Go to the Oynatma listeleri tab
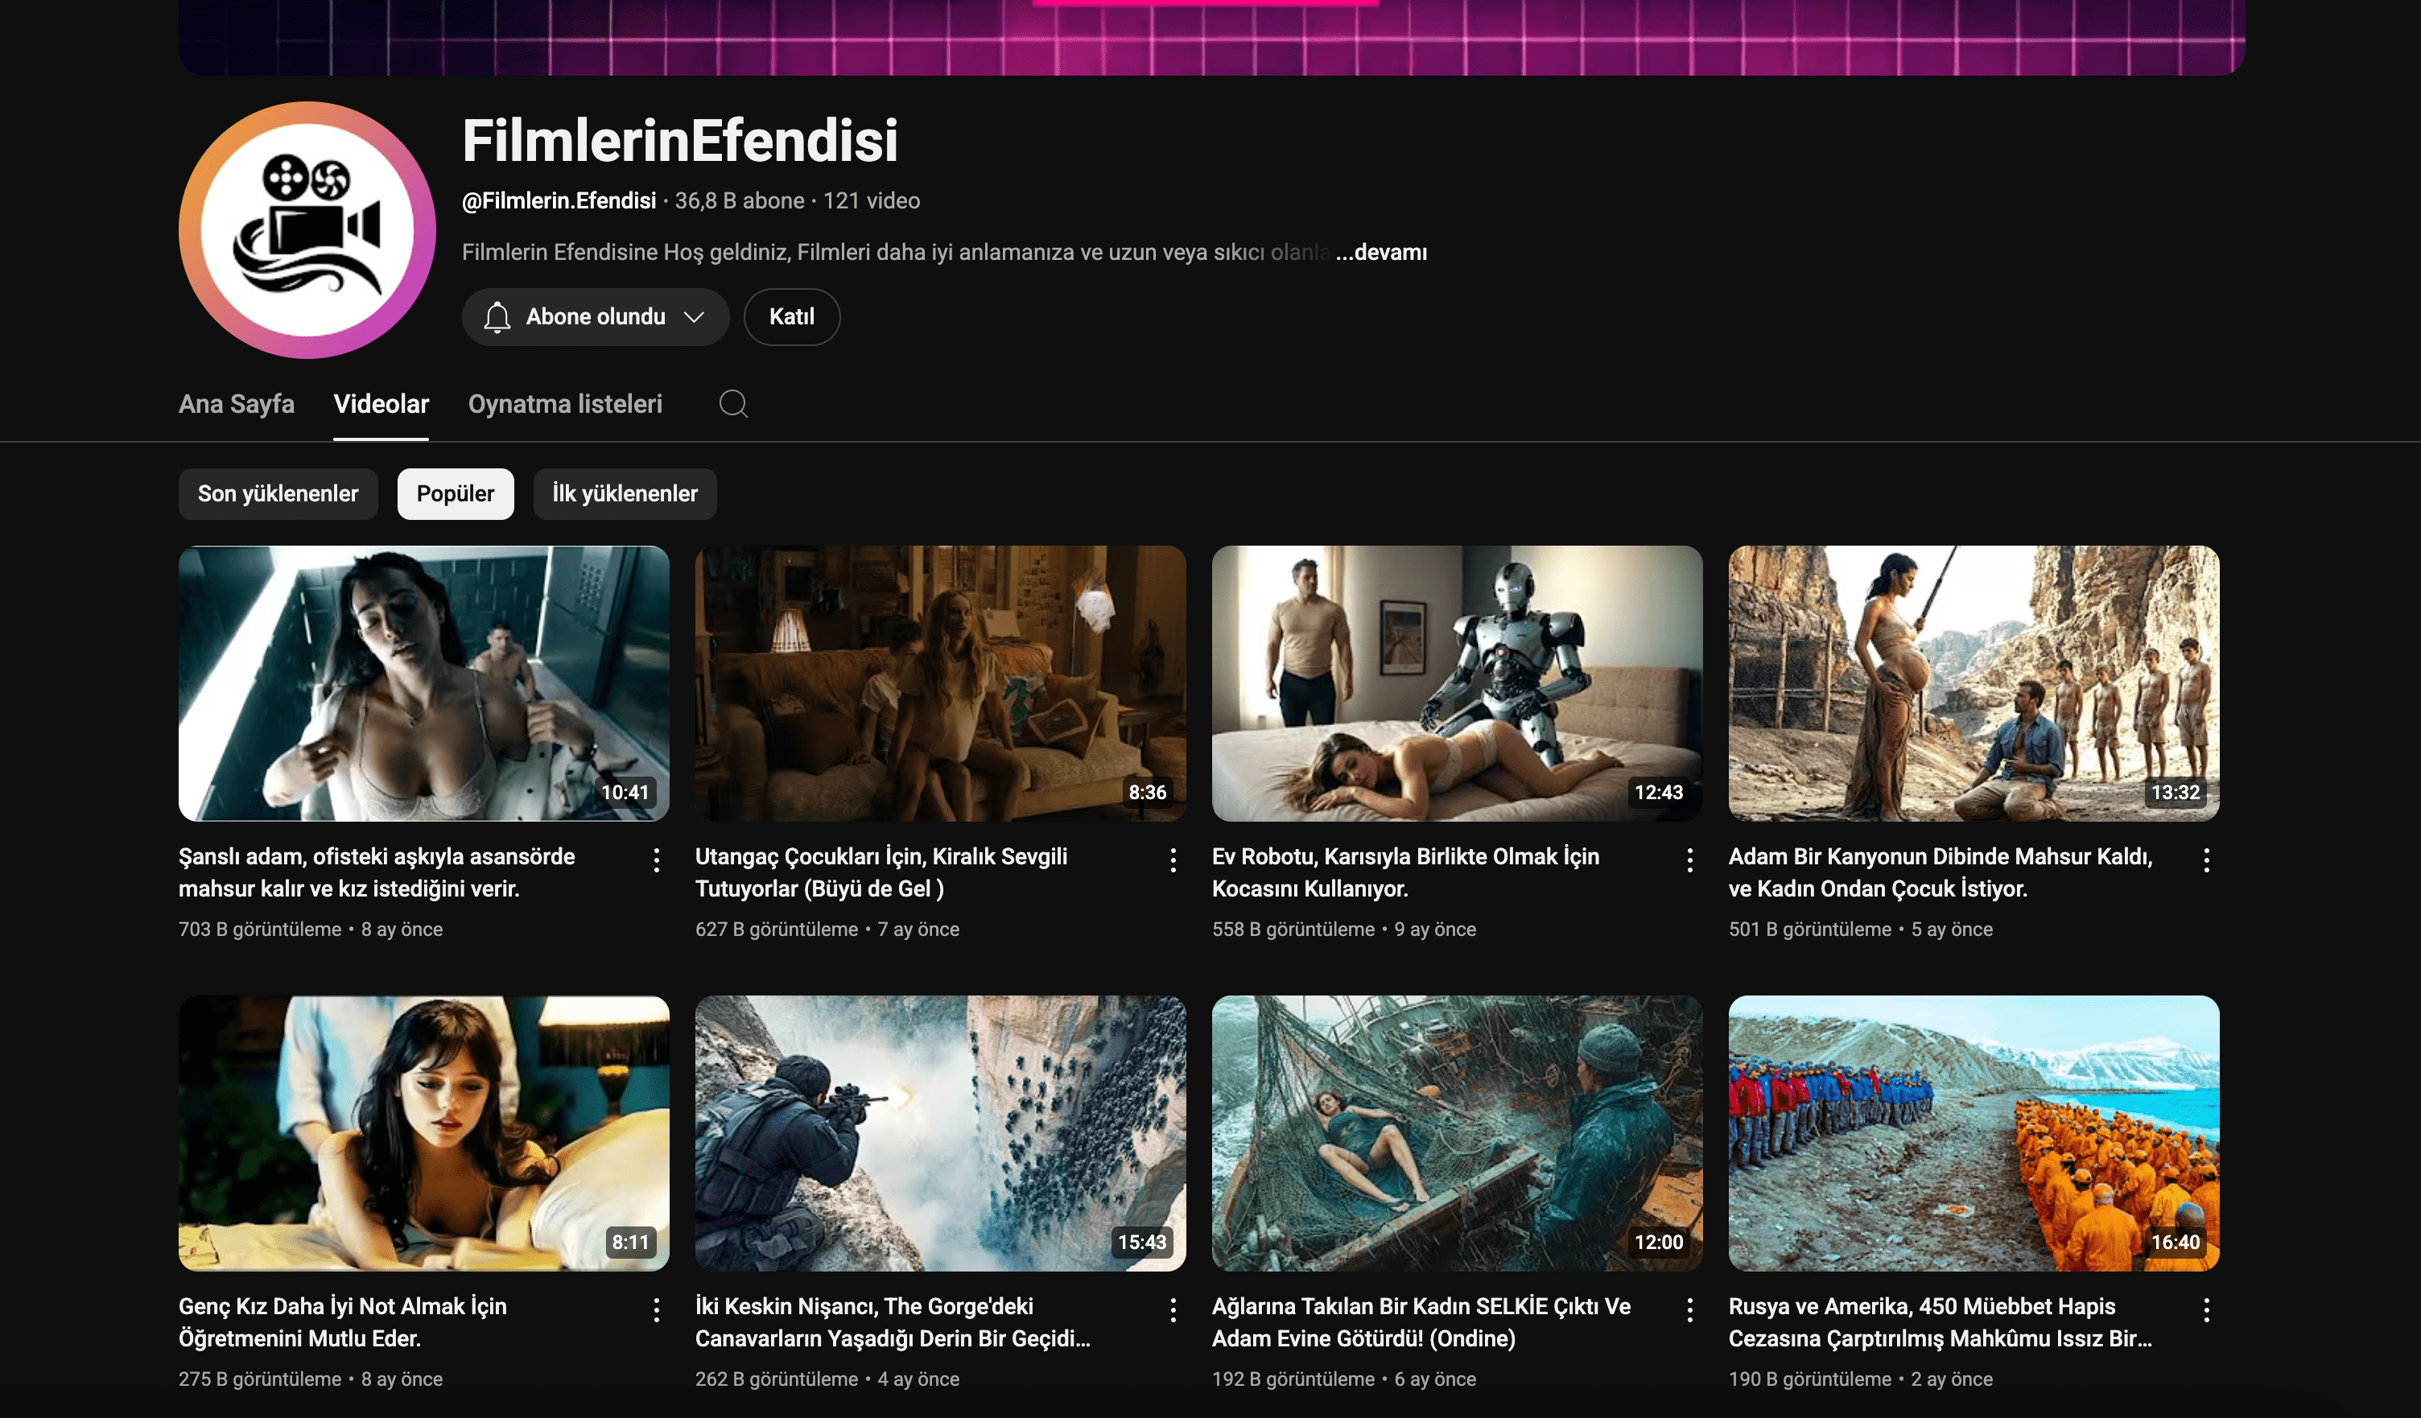Screen dimensions: 2421x1418 (565, 403)
